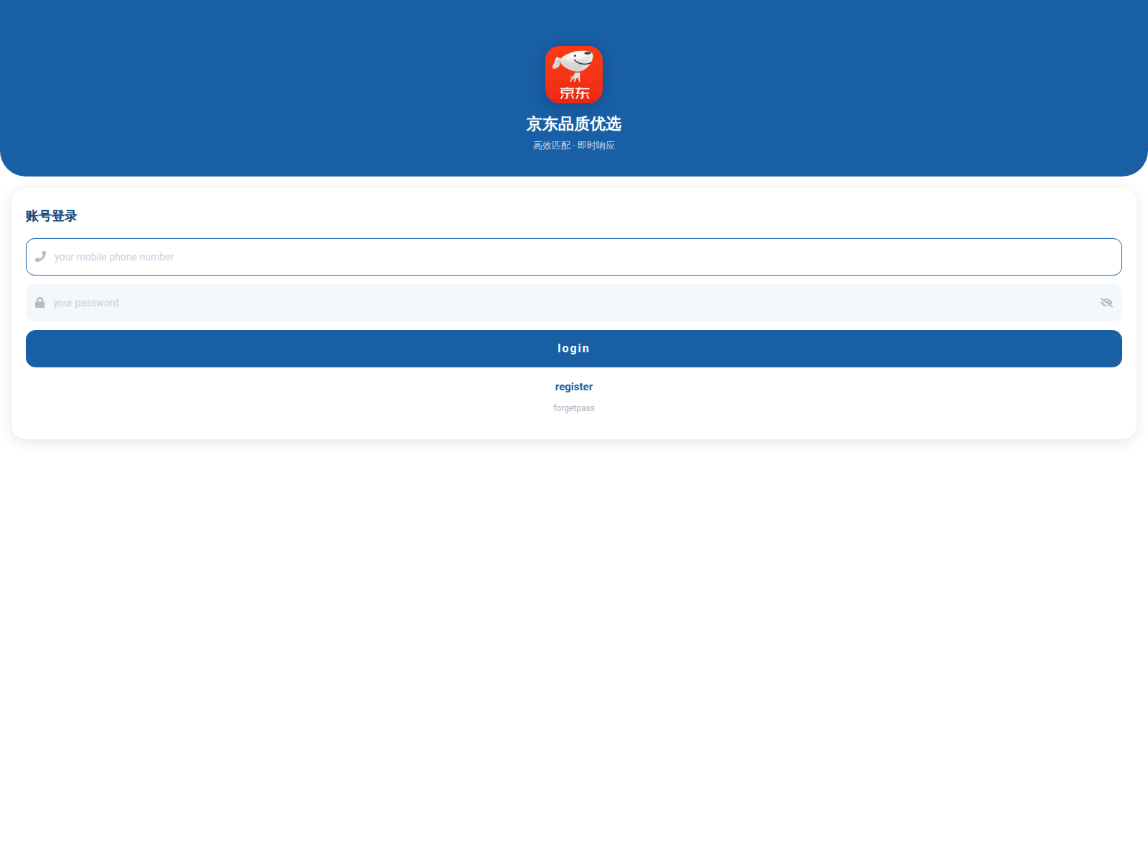The height and width of the screenshot is (861, 1148).
Task: Focus the password input field
Action: pyautogui.click(x=574, y=303)
